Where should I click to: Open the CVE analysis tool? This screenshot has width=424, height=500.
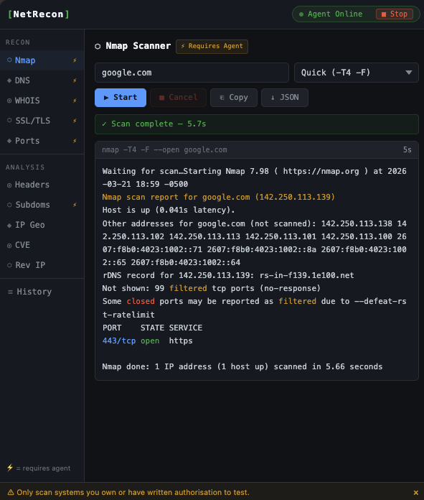42,245
